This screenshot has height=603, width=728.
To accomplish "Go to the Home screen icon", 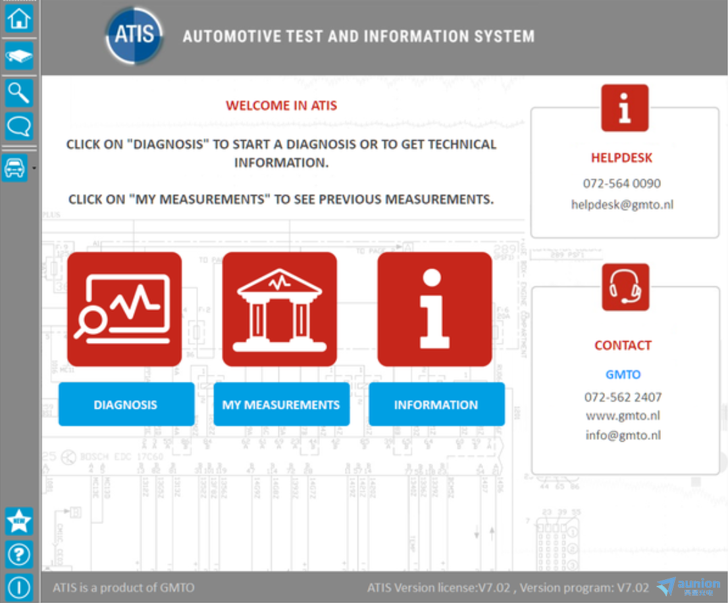I will coord(19,19).
